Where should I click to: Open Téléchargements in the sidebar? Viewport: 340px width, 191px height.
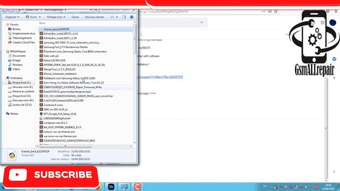pyautogui.click(x=22, y=38)
